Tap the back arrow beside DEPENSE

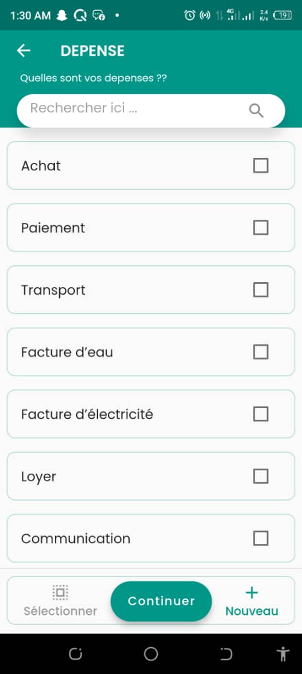24,51
